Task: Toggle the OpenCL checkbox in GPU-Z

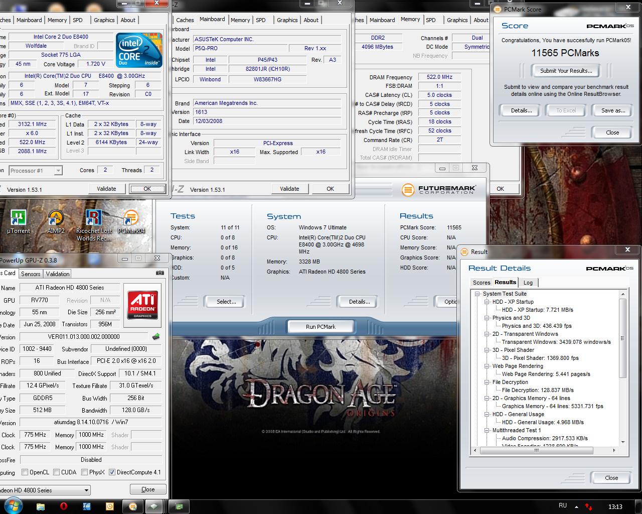Action: click(x=25, y=472)
